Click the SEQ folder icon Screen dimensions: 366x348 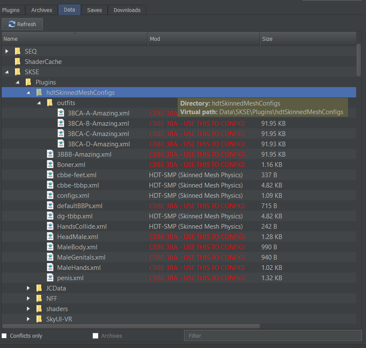click(x=18, y=51)
